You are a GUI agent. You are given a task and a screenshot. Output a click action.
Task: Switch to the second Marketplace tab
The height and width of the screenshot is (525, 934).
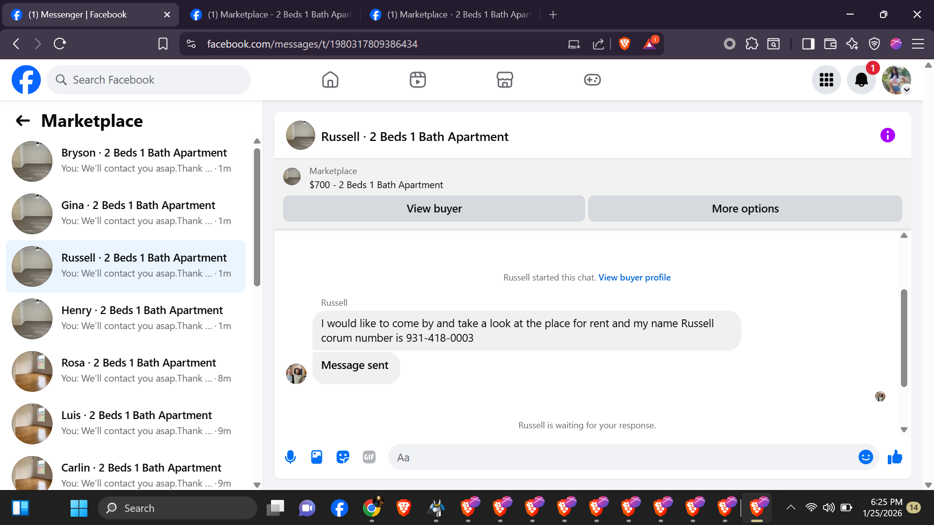pos(270,15)
